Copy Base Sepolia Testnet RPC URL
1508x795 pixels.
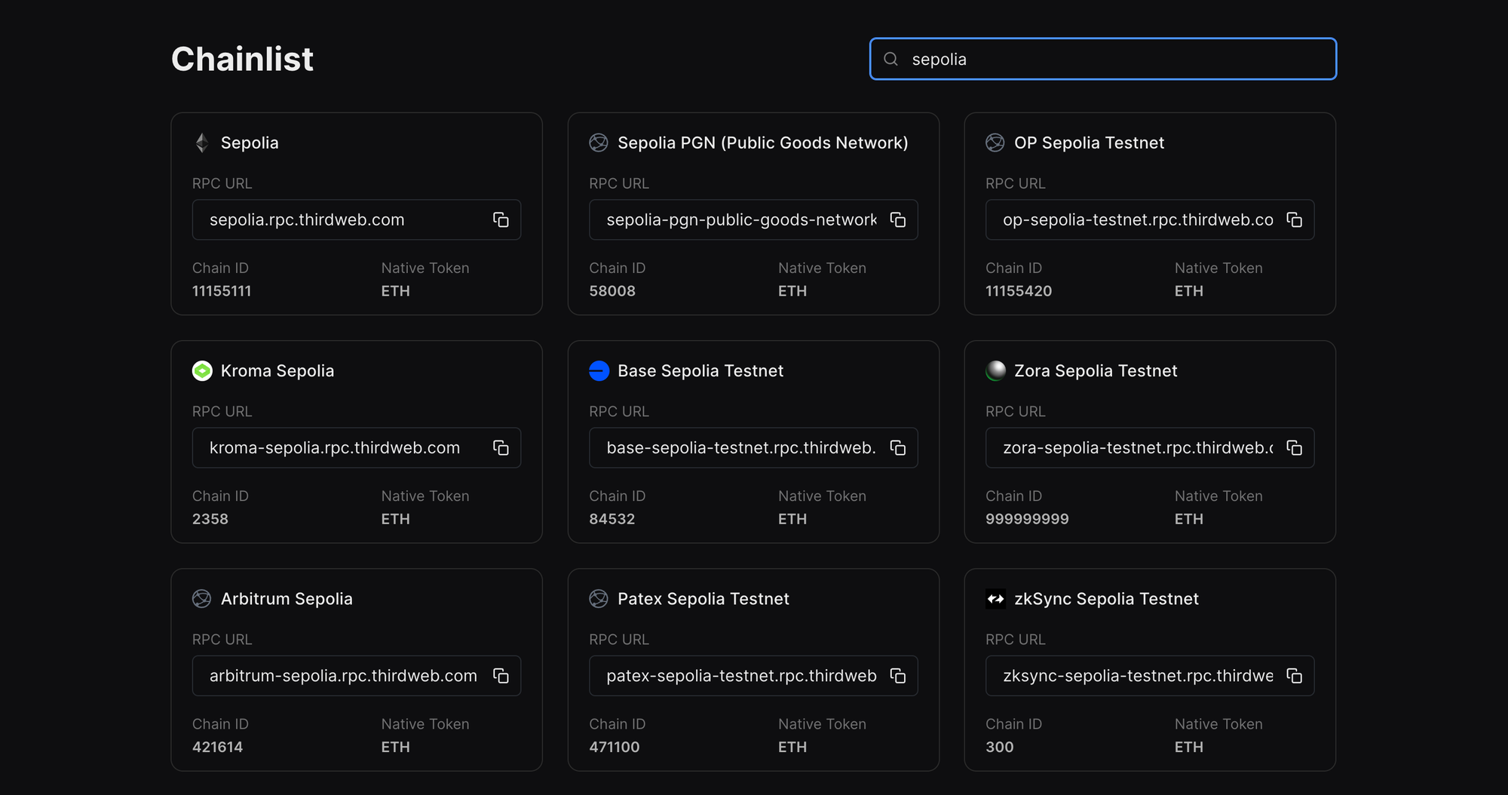pos(897,448)
